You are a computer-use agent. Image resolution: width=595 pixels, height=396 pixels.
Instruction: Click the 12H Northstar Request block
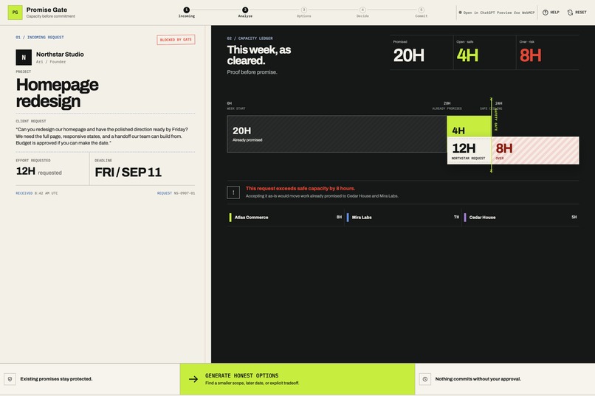470,150
